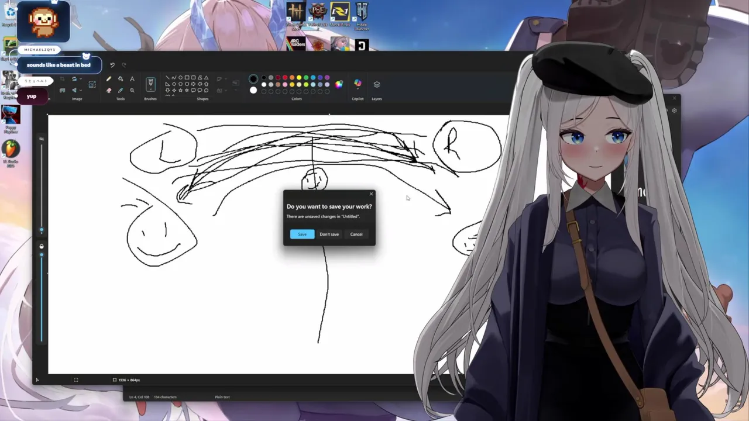749x421 pixels.
Task: Open the Brushes dropdown
Action: tap(150, 84)
